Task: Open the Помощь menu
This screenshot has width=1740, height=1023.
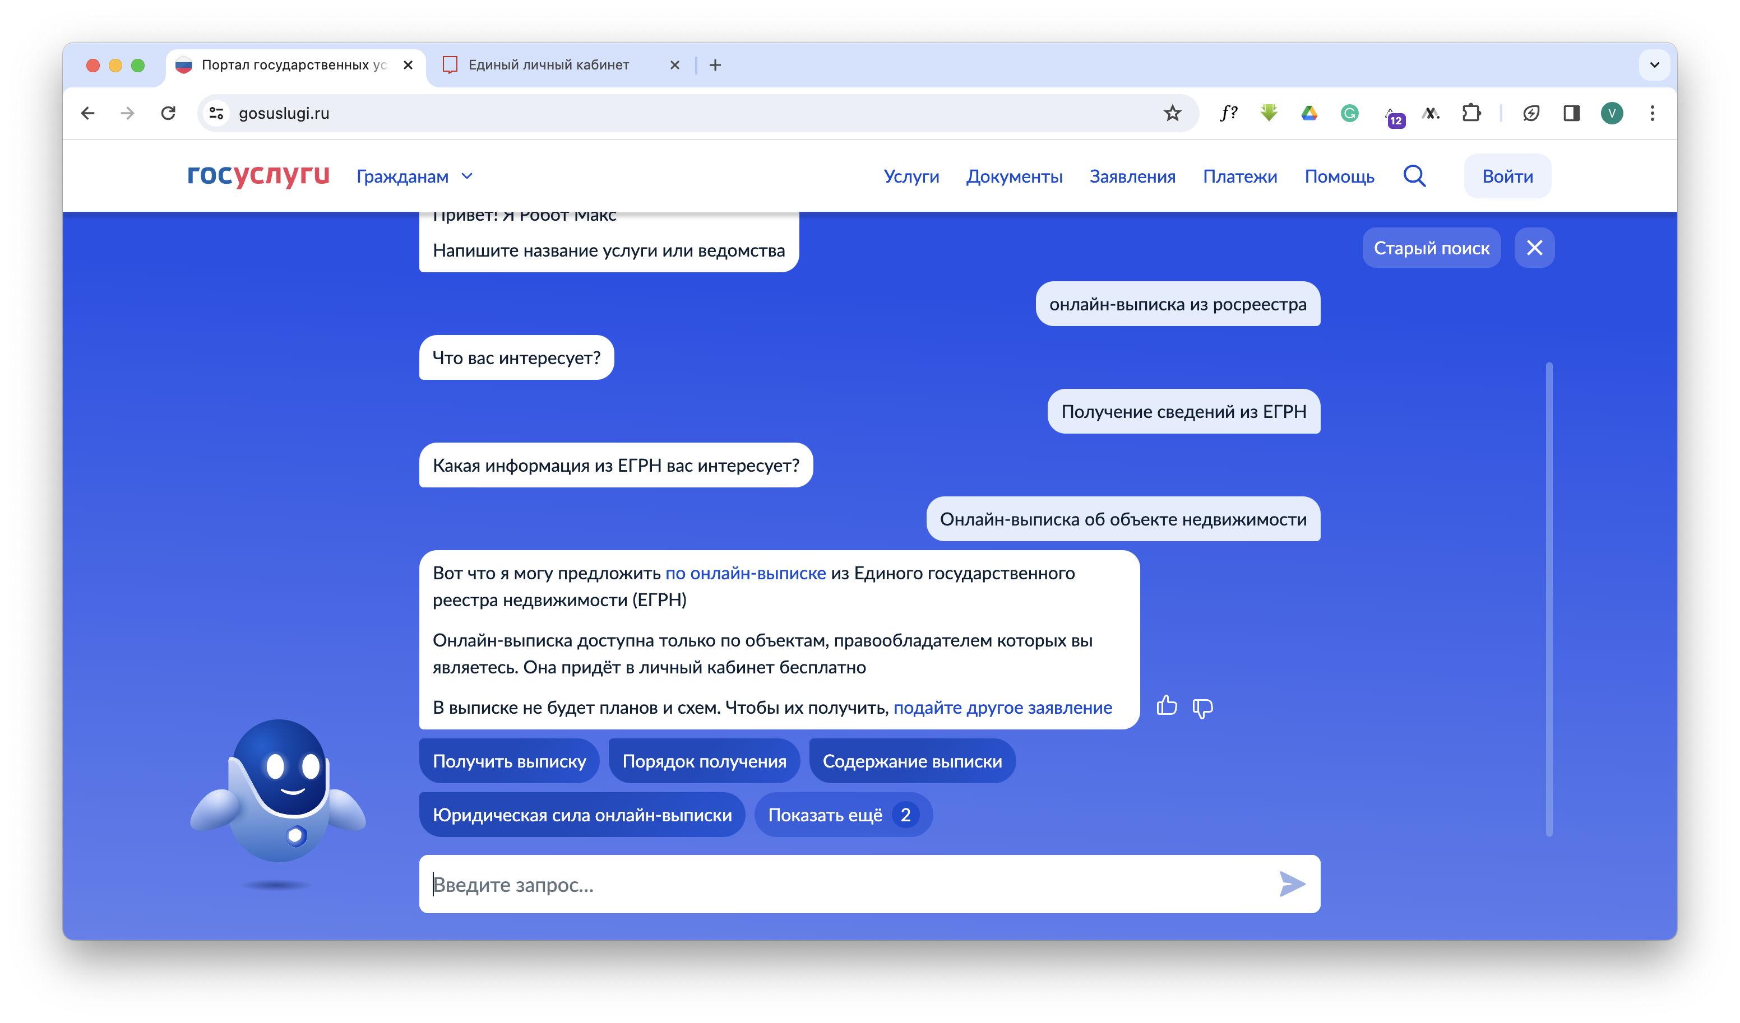Action: tap(1339, 176)
